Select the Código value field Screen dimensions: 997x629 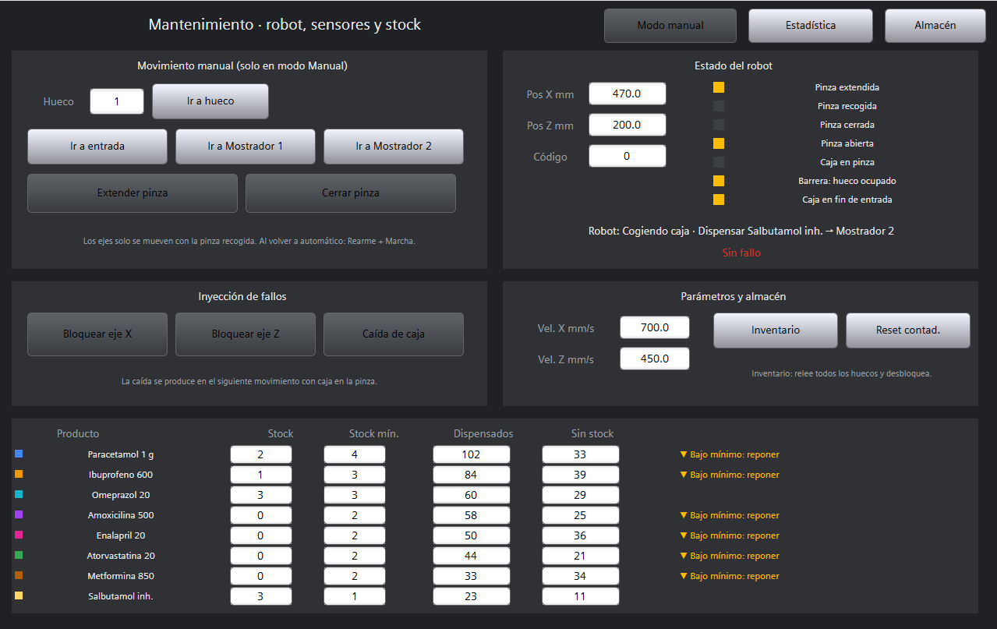point(628,156)
